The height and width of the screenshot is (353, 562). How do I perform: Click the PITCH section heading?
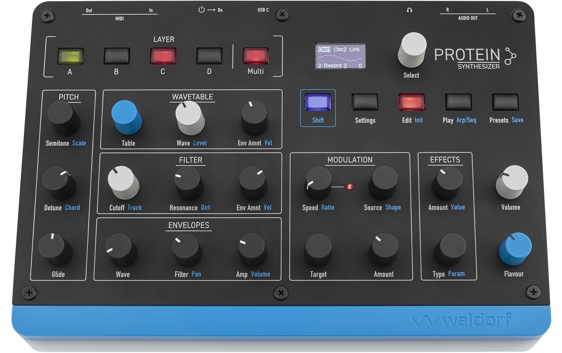(69, 97)
